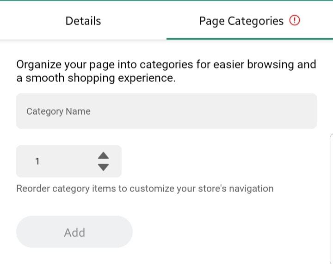Image resolution: width=333 pixels, height=264 pixels.
Task: Click the Category Name input field
Action: [x=166, y=111]
